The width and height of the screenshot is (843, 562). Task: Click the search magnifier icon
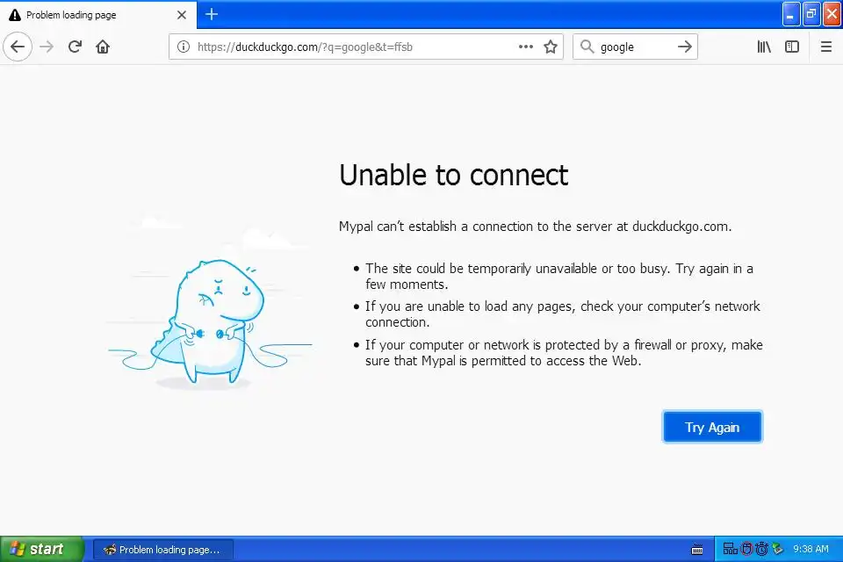pos(587,47)
